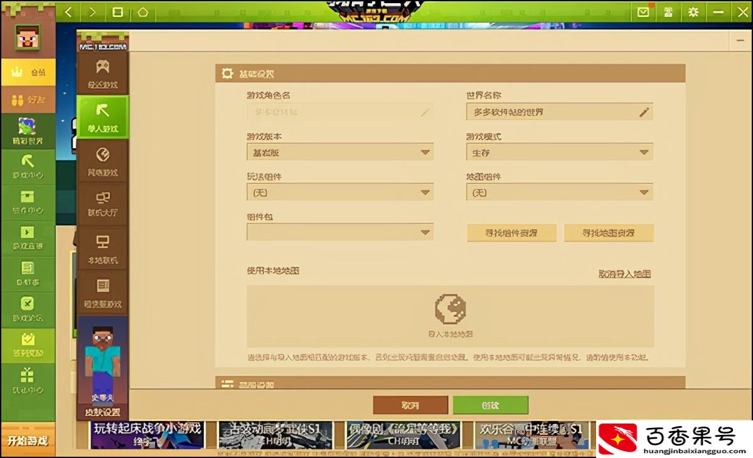
Task: Open the second bottom banner ending in S1
Action: 275,434
